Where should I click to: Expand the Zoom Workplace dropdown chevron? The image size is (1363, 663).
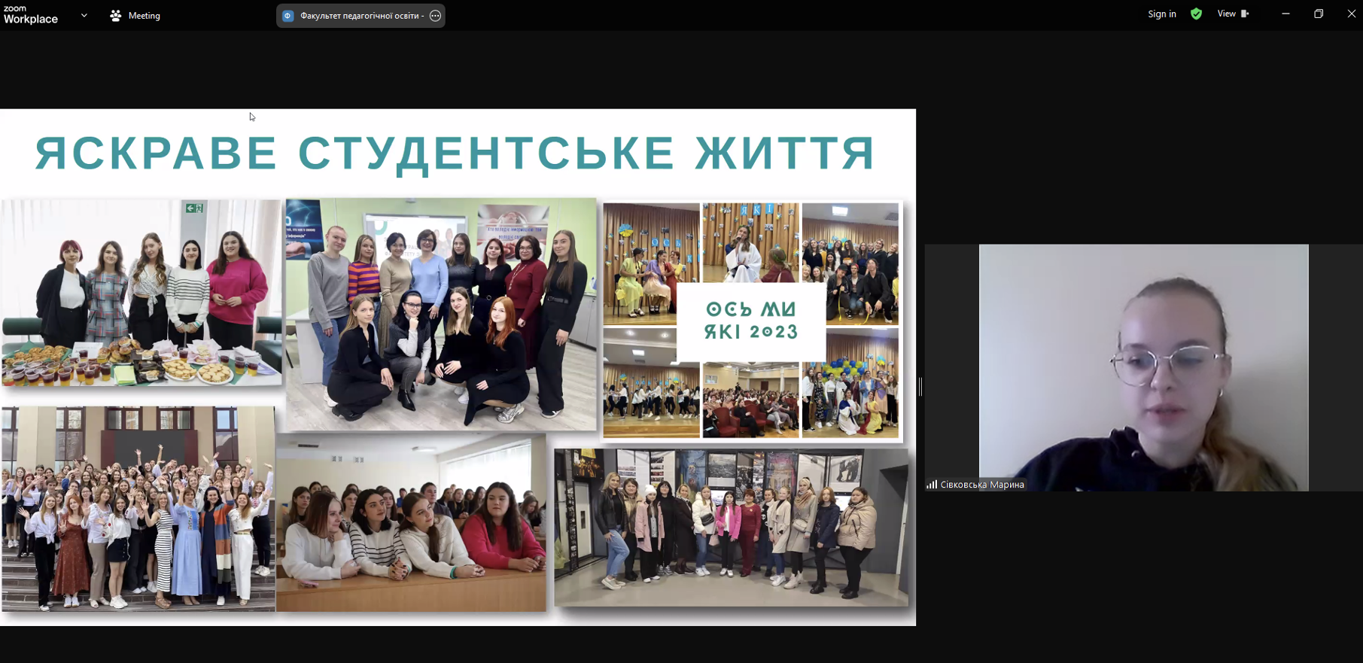[x=84, y=15]
